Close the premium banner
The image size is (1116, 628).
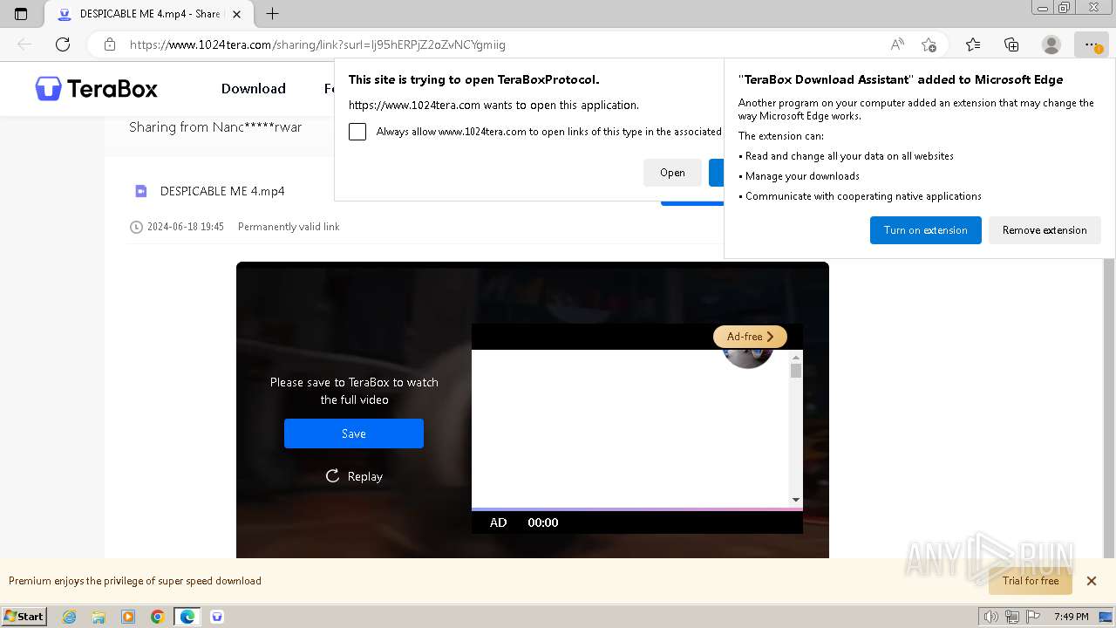pyautogui.click(x=1091, y=581)
